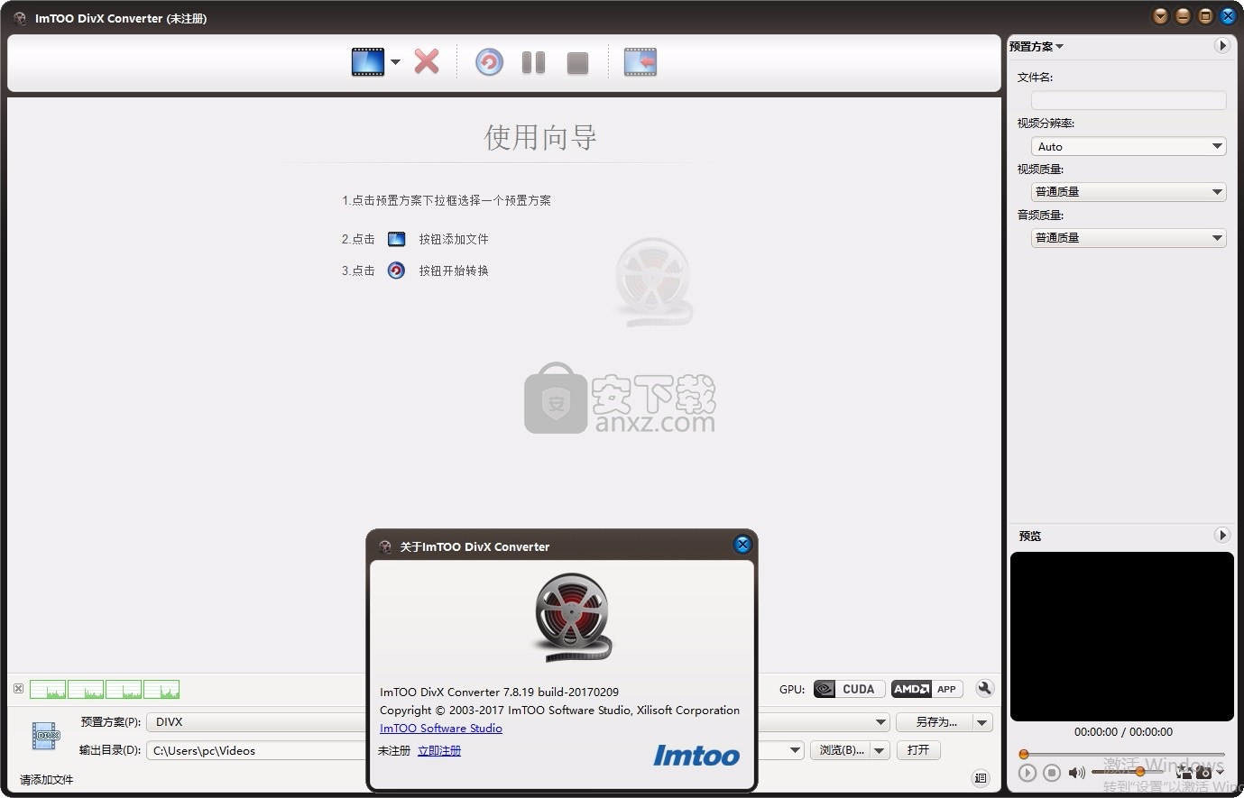The width and height of the screenshot is (1244, 798).
Task: Click the convert icon in wizard step 3
Action: point(396,271)
